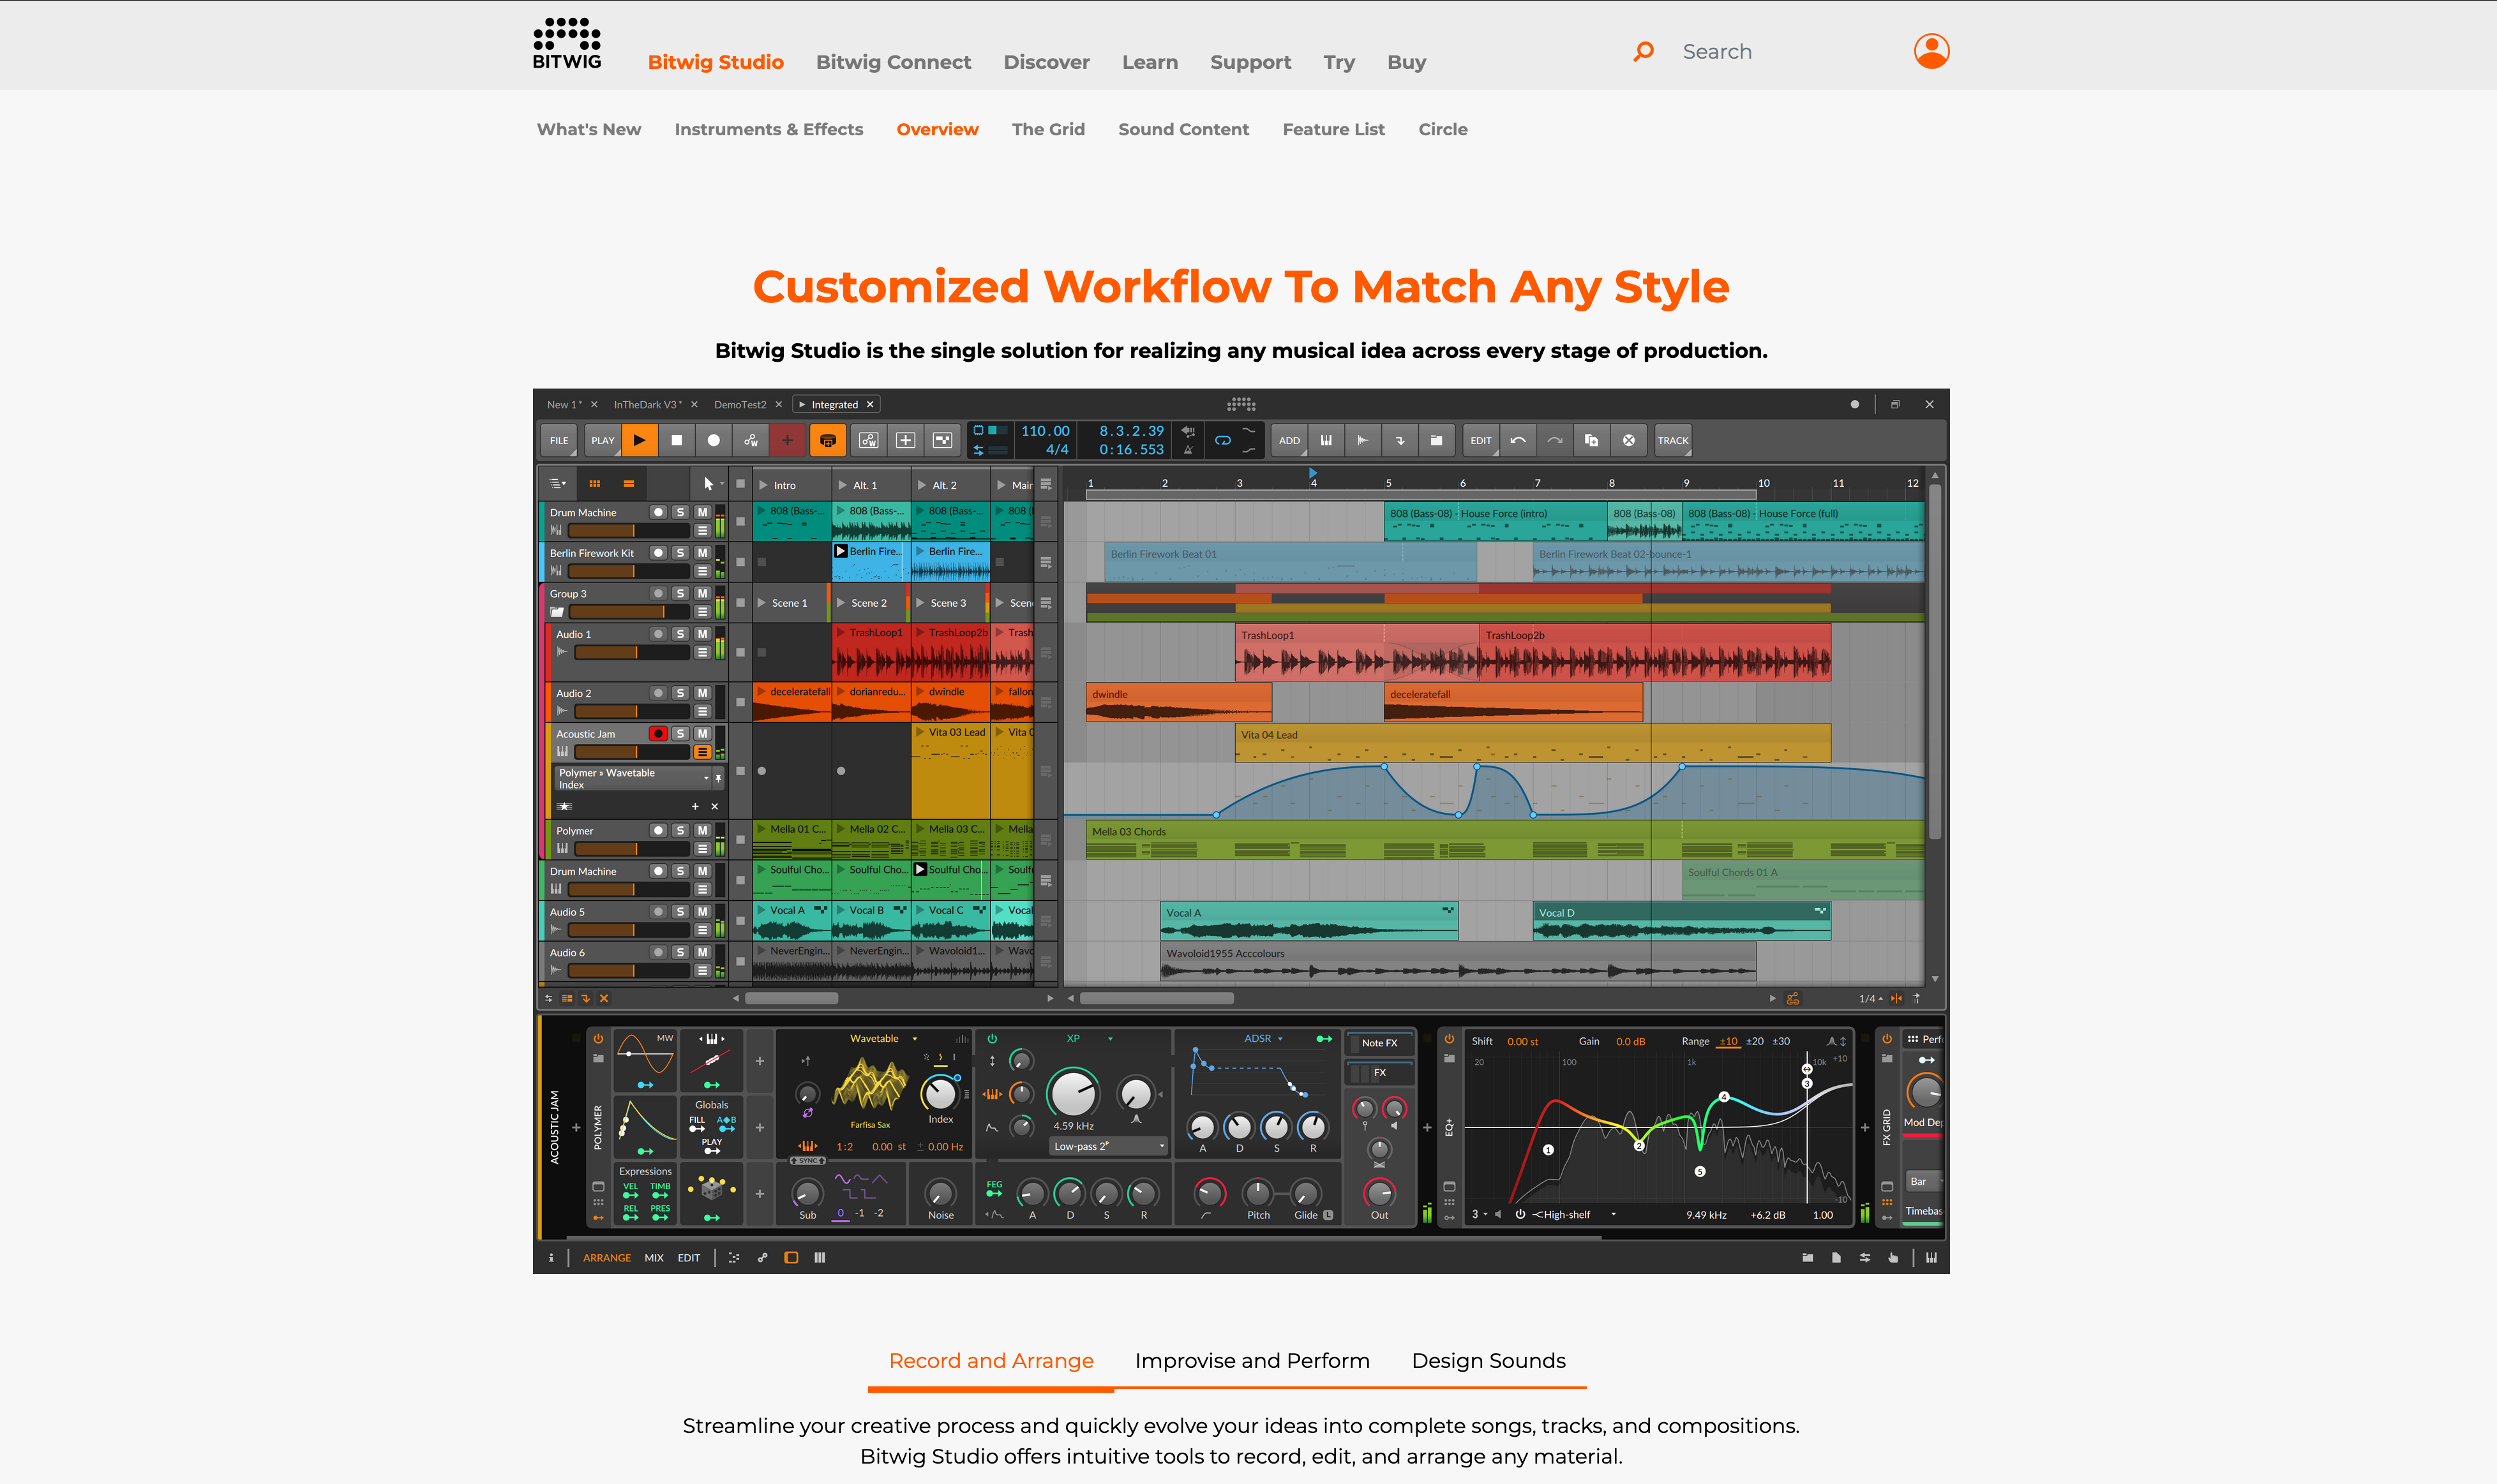Viewport: 2497px width, 1484px height.
Task: Arm record on Acoustic Jam track
Action: [x=658, y=734]
